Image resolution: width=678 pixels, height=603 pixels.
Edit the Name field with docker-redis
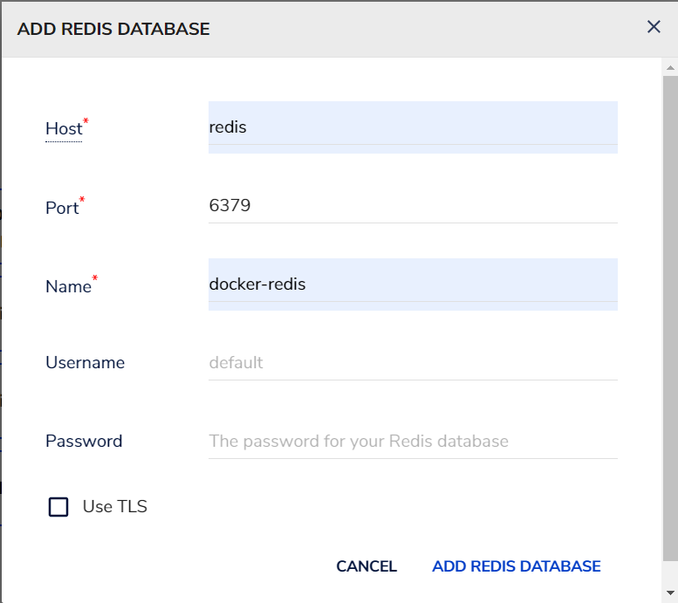(413, 284)
